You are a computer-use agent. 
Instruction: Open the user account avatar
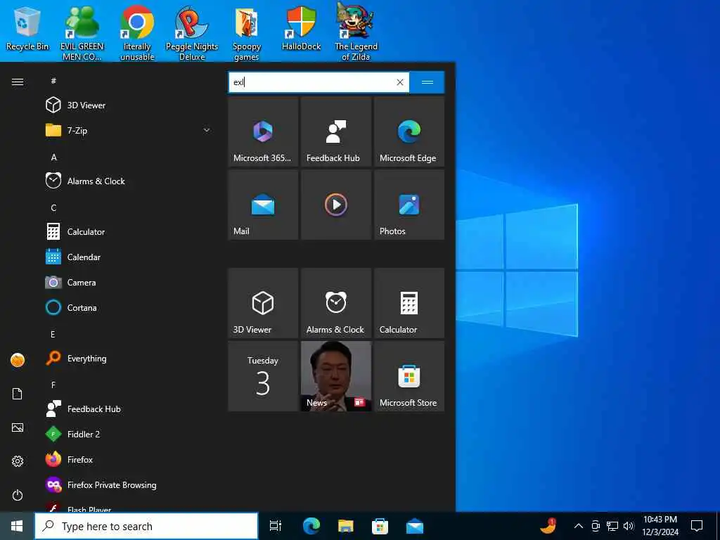point(18,360)
